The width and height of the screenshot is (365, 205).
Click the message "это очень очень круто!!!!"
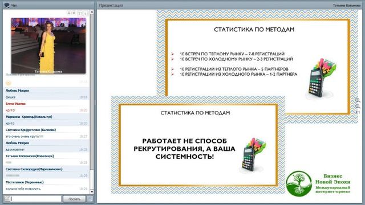pyautogui.click(x=25, y=137)
